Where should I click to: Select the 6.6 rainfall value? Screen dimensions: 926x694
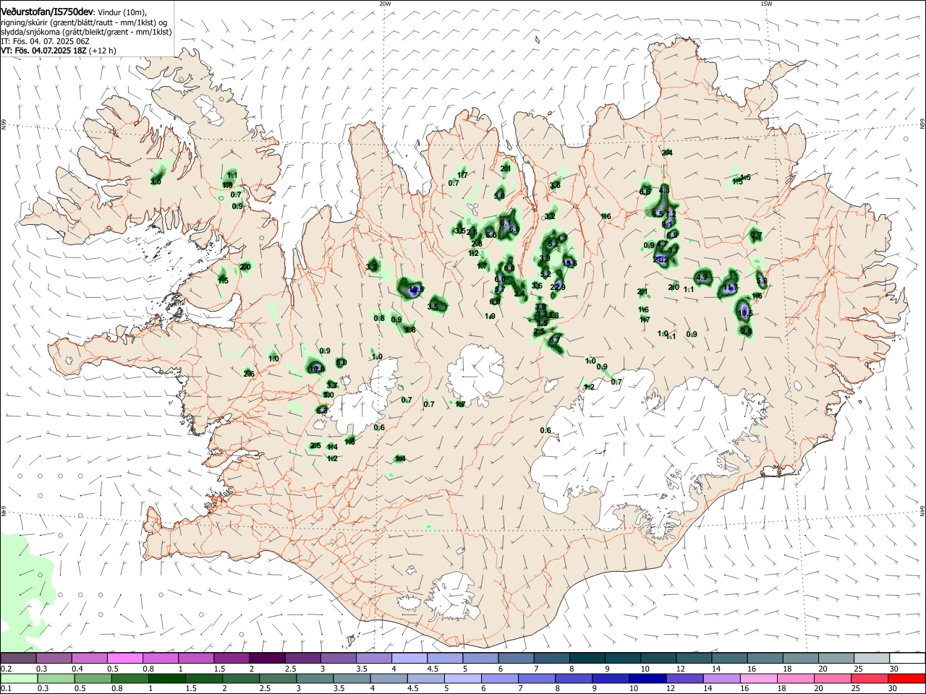[x=645, y=192]
